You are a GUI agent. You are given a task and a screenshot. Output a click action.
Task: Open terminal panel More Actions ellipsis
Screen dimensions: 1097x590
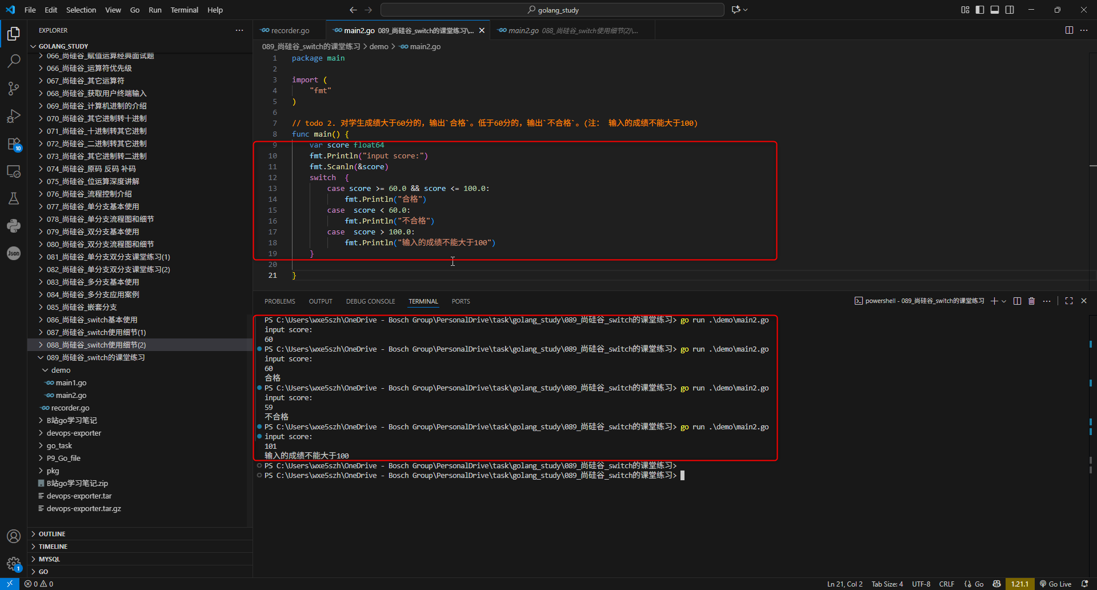pos(1047,301)
